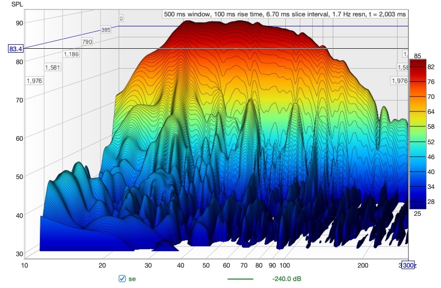Click the green trace line sample in the legend
441x288 pixels.
tap(240, 279)
